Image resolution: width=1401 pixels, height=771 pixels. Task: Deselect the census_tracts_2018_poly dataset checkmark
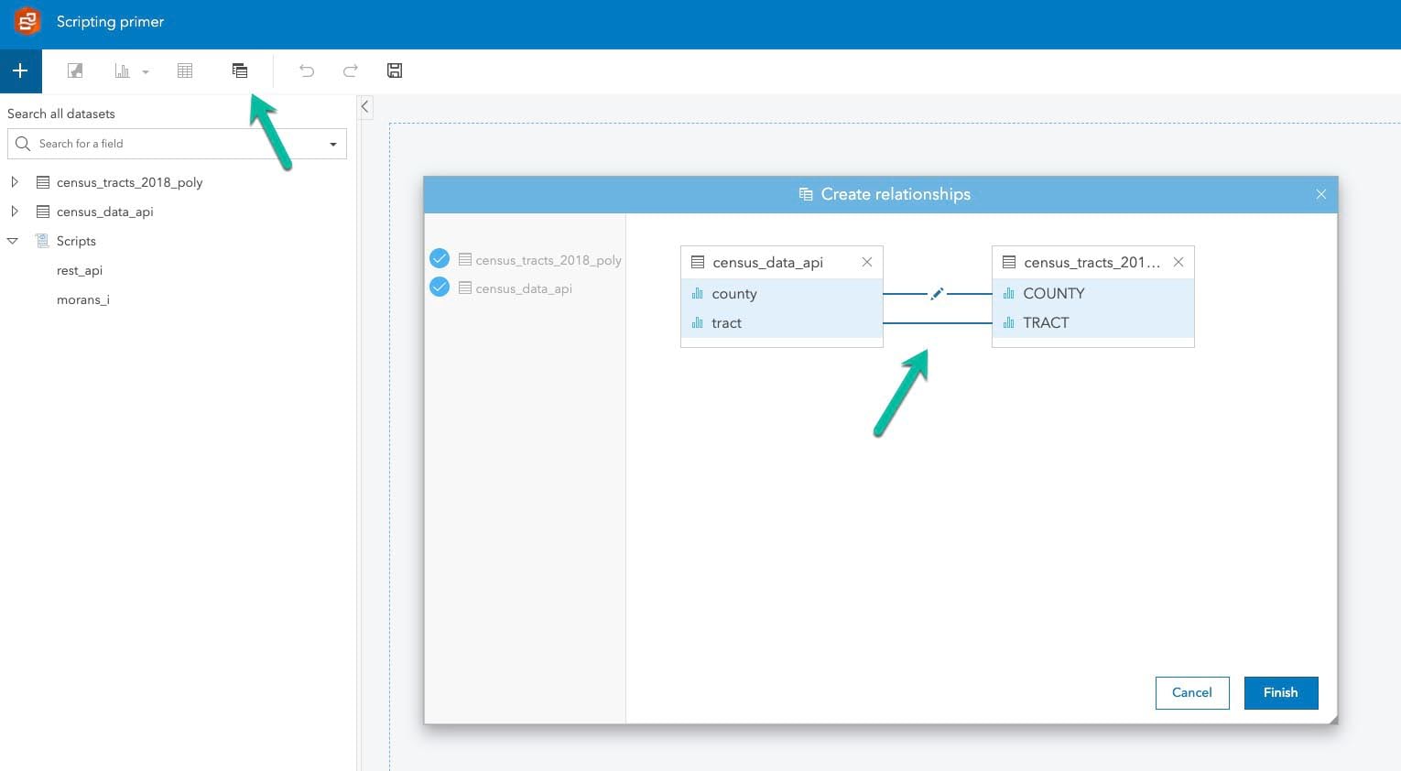440,258
